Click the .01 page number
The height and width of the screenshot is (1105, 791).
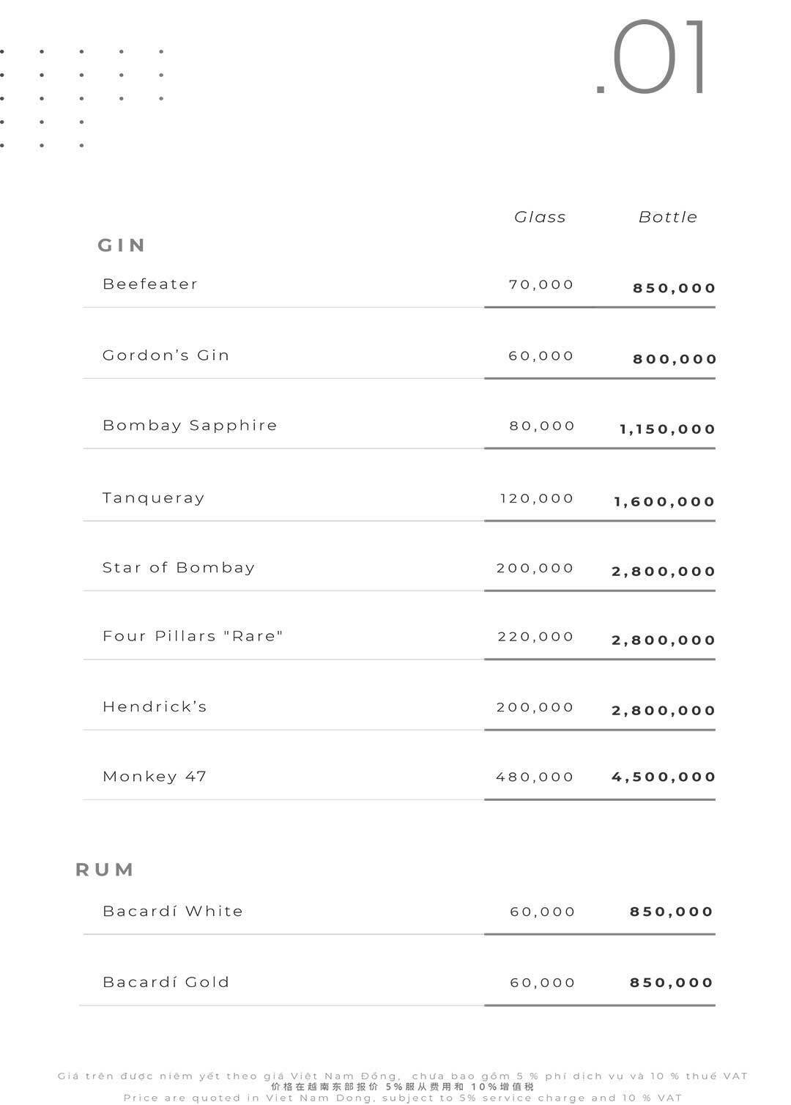(652, 59)
